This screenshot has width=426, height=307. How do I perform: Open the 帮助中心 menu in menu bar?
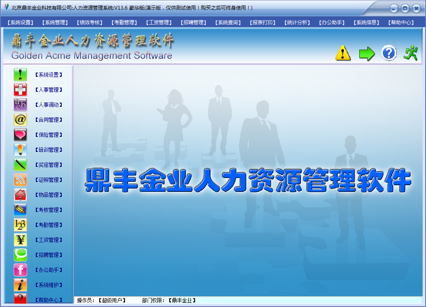[401, 23]
